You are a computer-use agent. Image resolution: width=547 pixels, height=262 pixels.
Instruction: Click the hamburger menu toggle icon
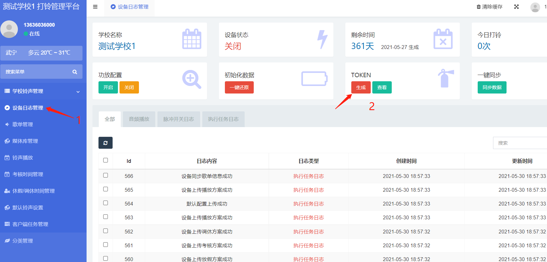point(95,7)
